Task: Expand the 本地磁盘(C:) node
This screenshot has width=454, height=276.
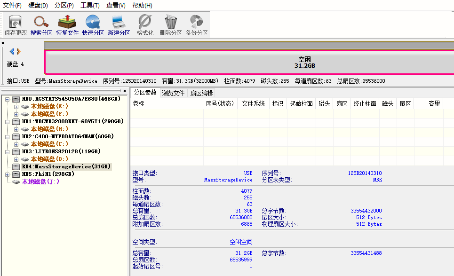Action: click(x=16, y=144)
